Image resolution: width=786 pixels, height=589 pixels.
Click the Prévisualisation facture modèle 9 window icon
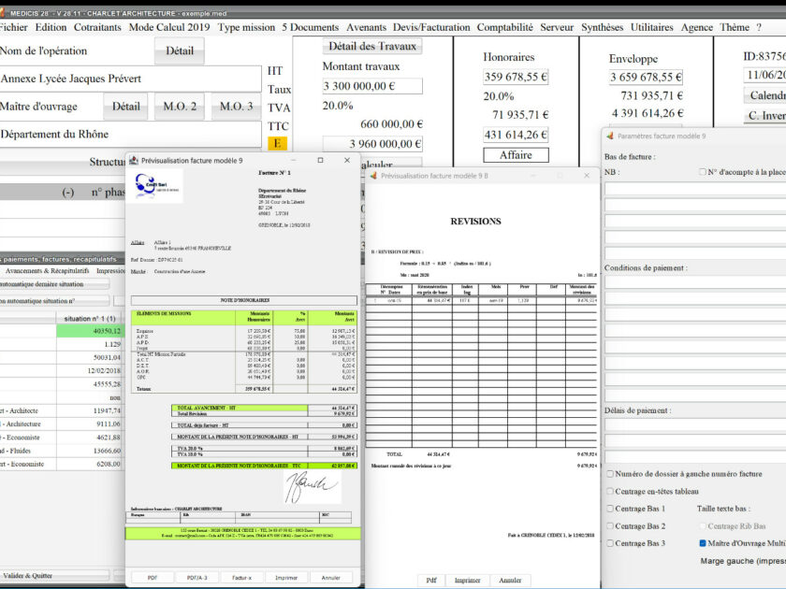(134, 160)
